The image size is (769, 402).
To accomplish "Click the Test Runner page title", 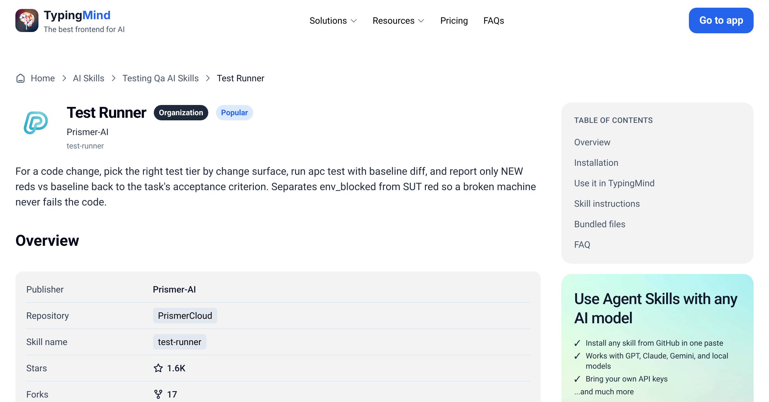I will pyautogui.click(x=106, y=113).
